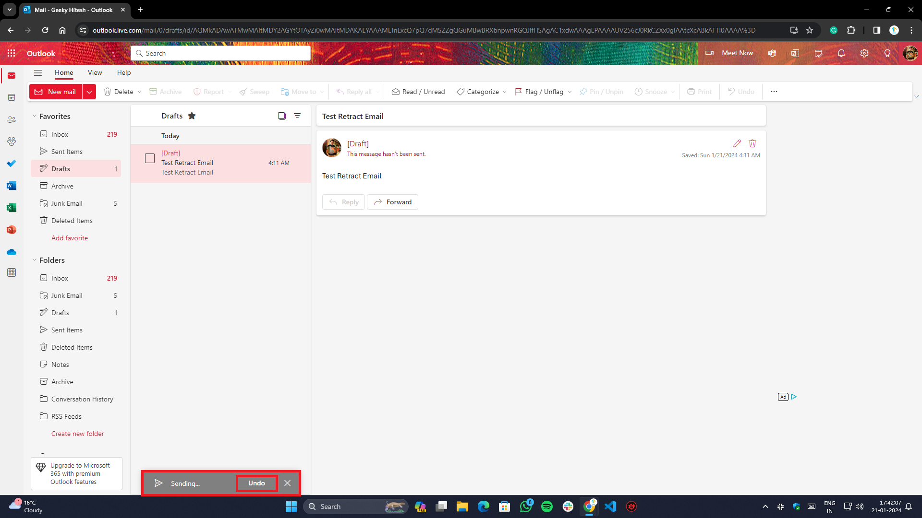
Task: Click Undo to cancel sending
Action: [x=256, y=483]
